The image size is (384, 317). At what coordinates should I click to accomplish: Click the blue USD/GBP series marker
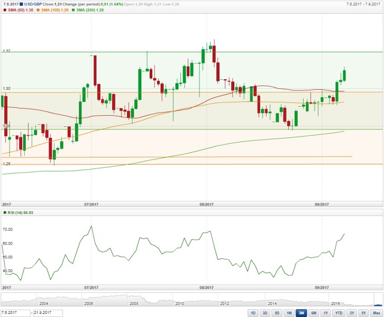(21, 4)
